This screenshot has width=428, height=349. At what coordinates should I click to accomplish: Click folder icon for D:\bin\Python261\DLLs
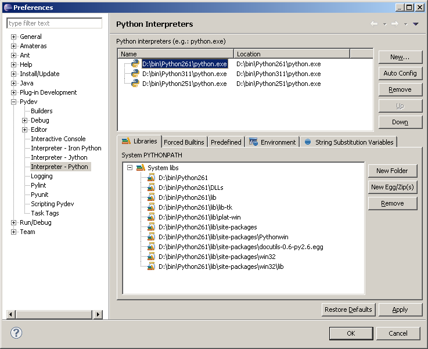click(x=151, y=188)
